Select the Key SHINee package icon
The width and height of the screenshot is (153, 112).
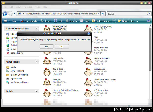click(x=47, y=72)
